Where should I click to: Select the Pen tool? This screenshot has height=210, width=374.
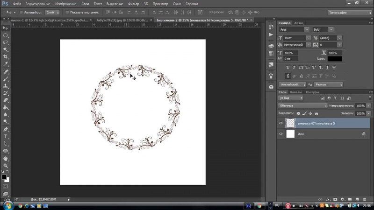6,129
